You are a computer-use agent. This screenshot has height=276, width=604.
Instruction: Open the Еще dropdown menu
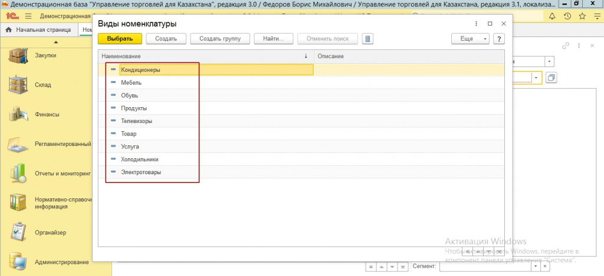470,39
